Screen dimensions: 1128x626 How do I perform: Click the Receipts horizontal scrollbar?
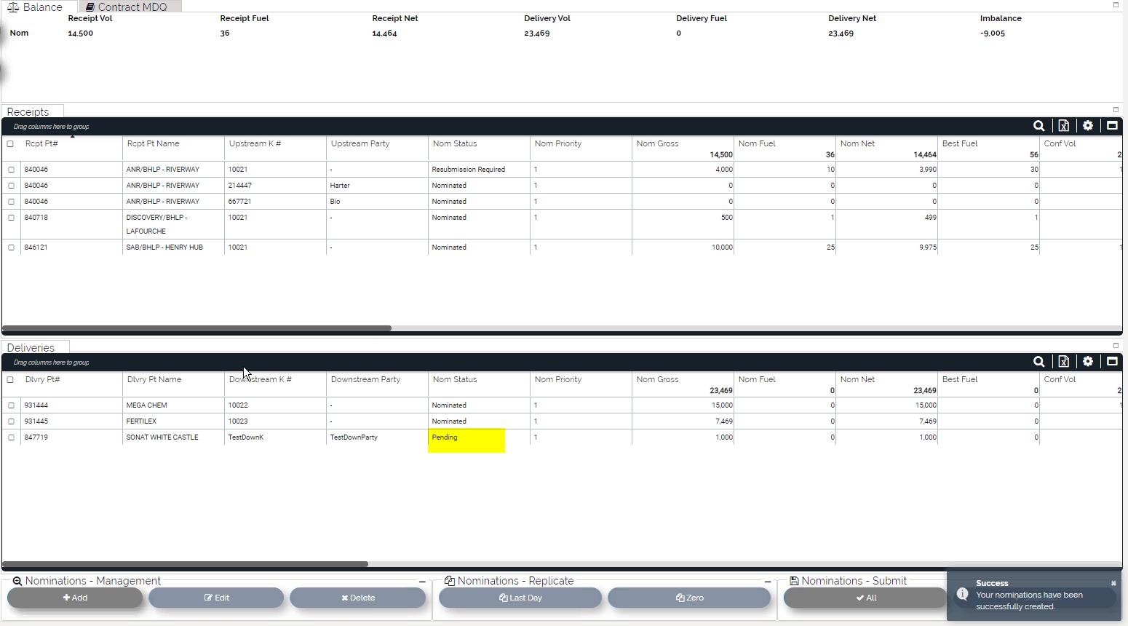pyautogui.click(x=196, y=328)
